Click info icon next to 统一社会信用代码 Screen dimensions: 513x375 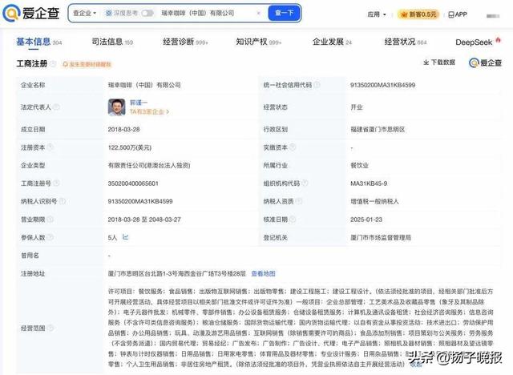317,85
